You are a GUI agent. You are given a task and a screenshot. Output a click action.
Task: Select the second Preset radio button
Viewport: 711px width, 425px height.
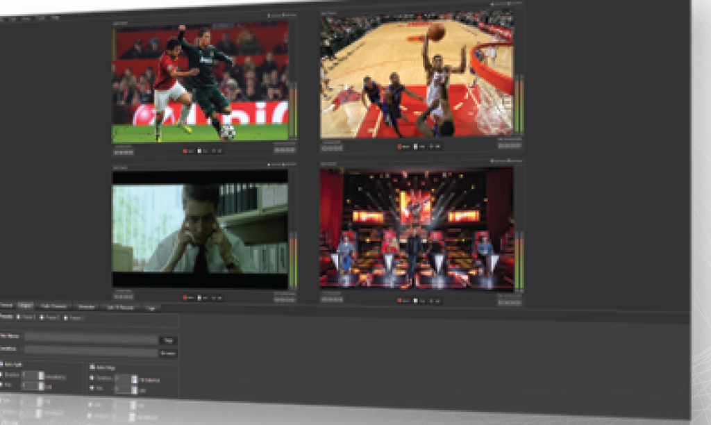42,317
